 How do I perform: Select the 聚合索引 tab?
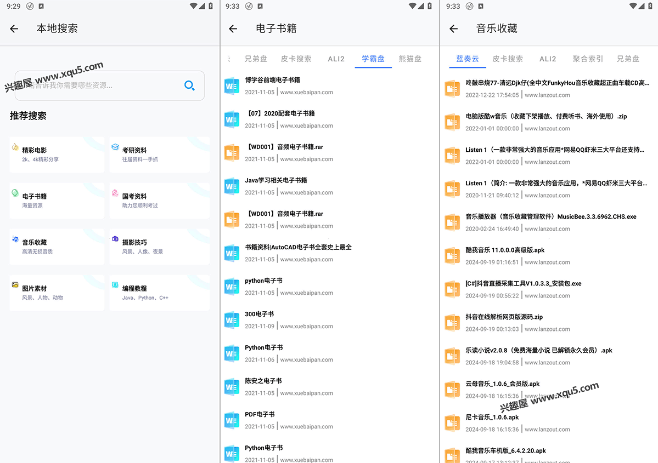588,59
